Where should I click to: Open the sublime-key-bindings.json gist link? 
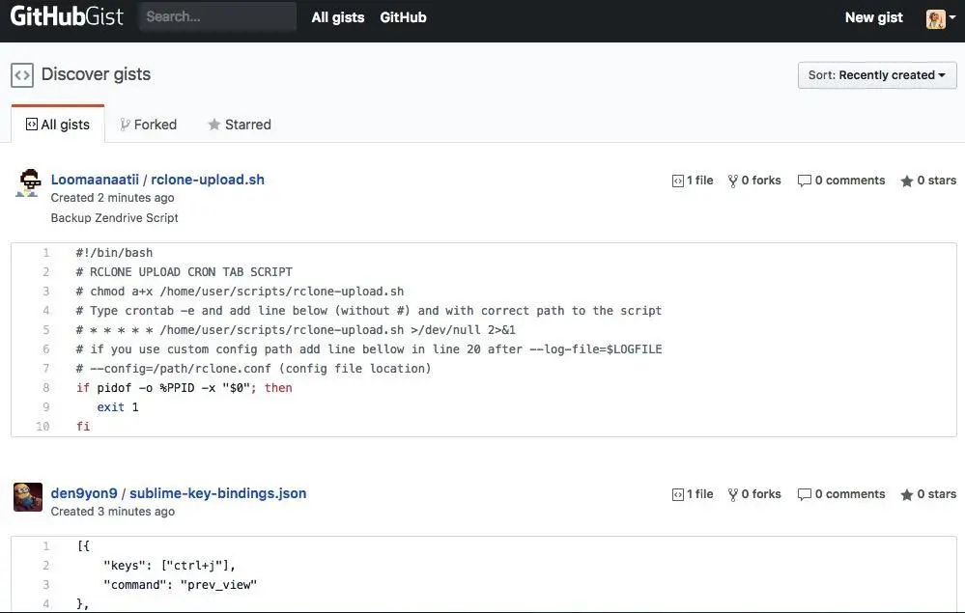click(217, 493)
